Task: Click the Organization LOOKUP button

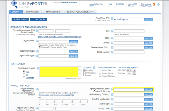Action: point(74,42)
